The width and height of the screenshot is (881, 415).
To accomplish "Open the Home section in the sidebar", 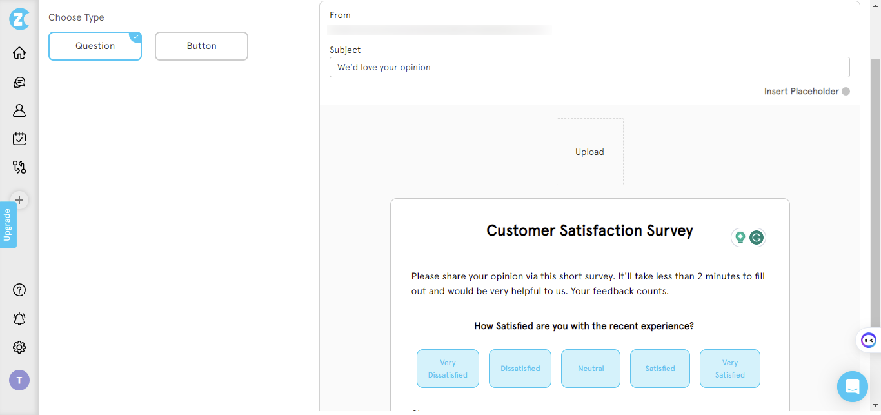I will pyautogui.click(x=19, y=53).
